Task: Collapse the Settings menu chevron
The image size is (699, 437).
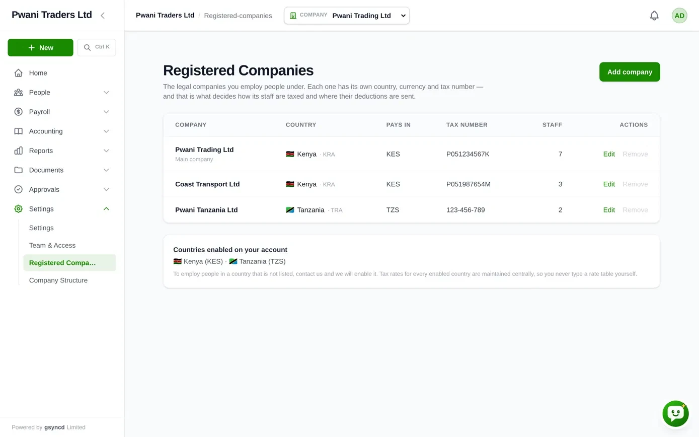Action: 106,209
